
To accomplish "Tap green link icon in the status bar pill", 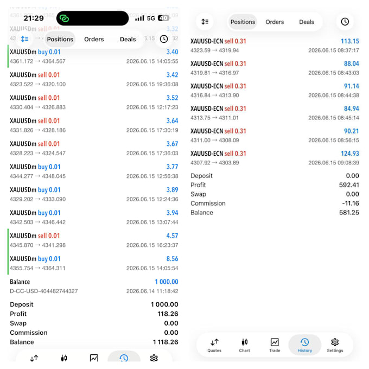I will pos(64,18).
